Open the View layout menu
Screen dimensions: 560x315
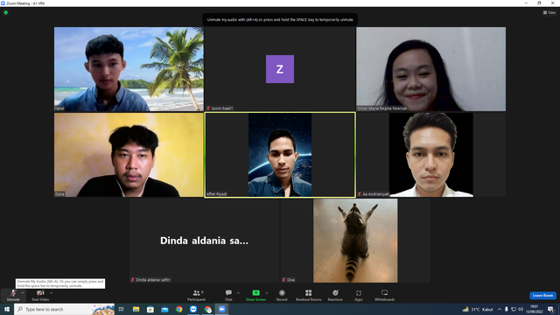549,12
